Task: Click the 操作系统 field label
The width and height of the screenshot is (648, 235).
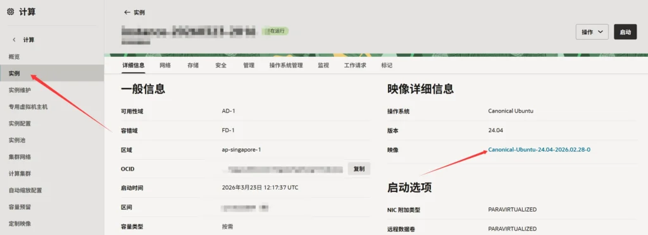Action: point(399,111)
